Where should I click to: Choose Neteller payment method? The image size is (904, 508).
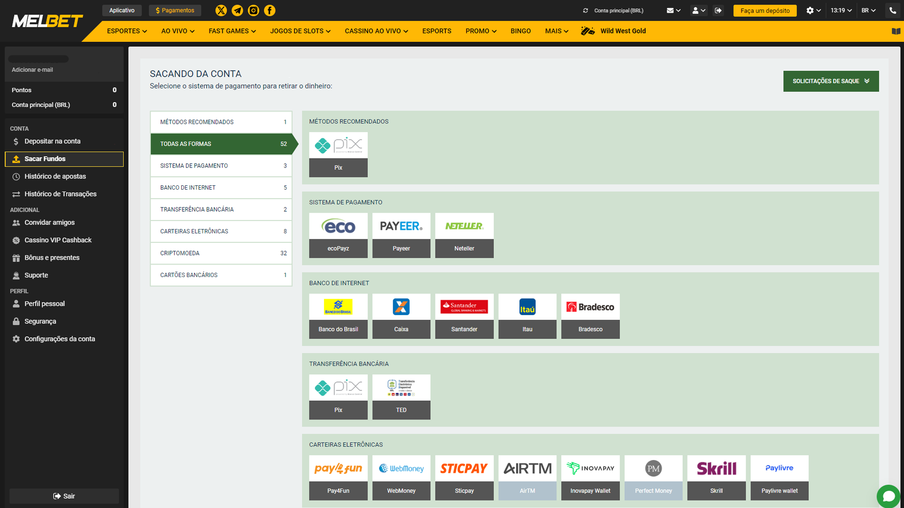(x=464, y=235)
